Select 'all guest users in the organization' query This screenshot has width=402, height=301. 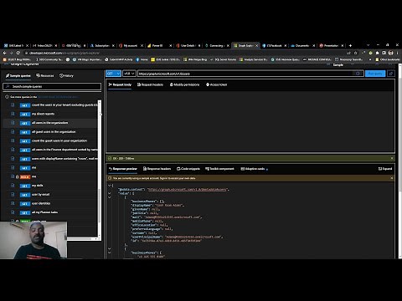pyautogui.click(x=54, y=131)
